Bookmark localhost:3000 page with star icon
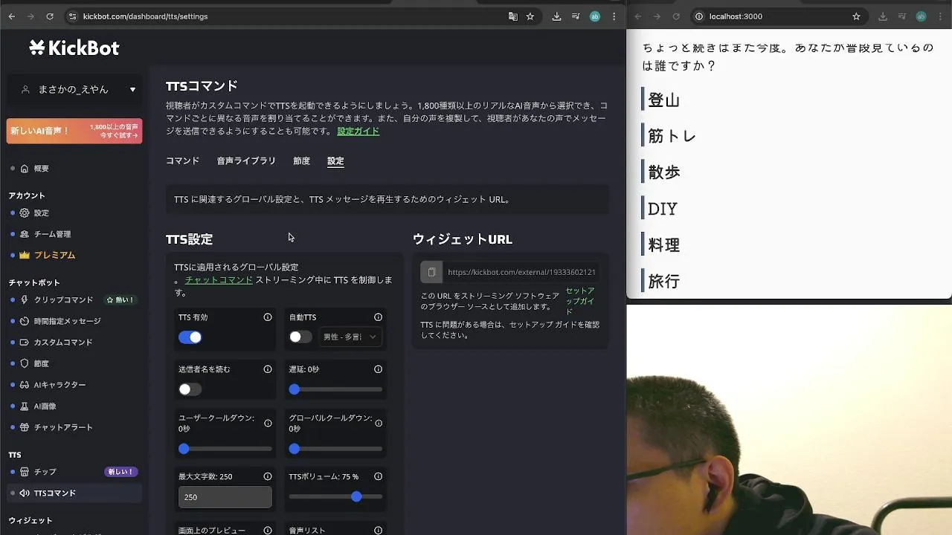The image size is (952, 535). click(x=856, y=16)
